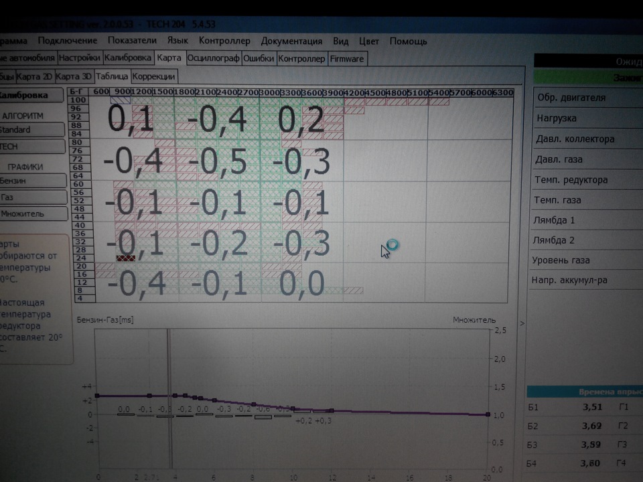The image size is (643, 482).
Task: Select the dark red highlighted map cell
Action: (126, 258)
